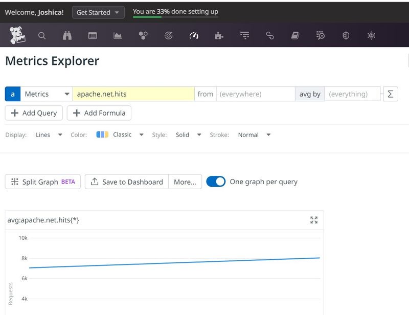Open the Logs search icon
Screen dimensions: 409x315
click(321, 35)
